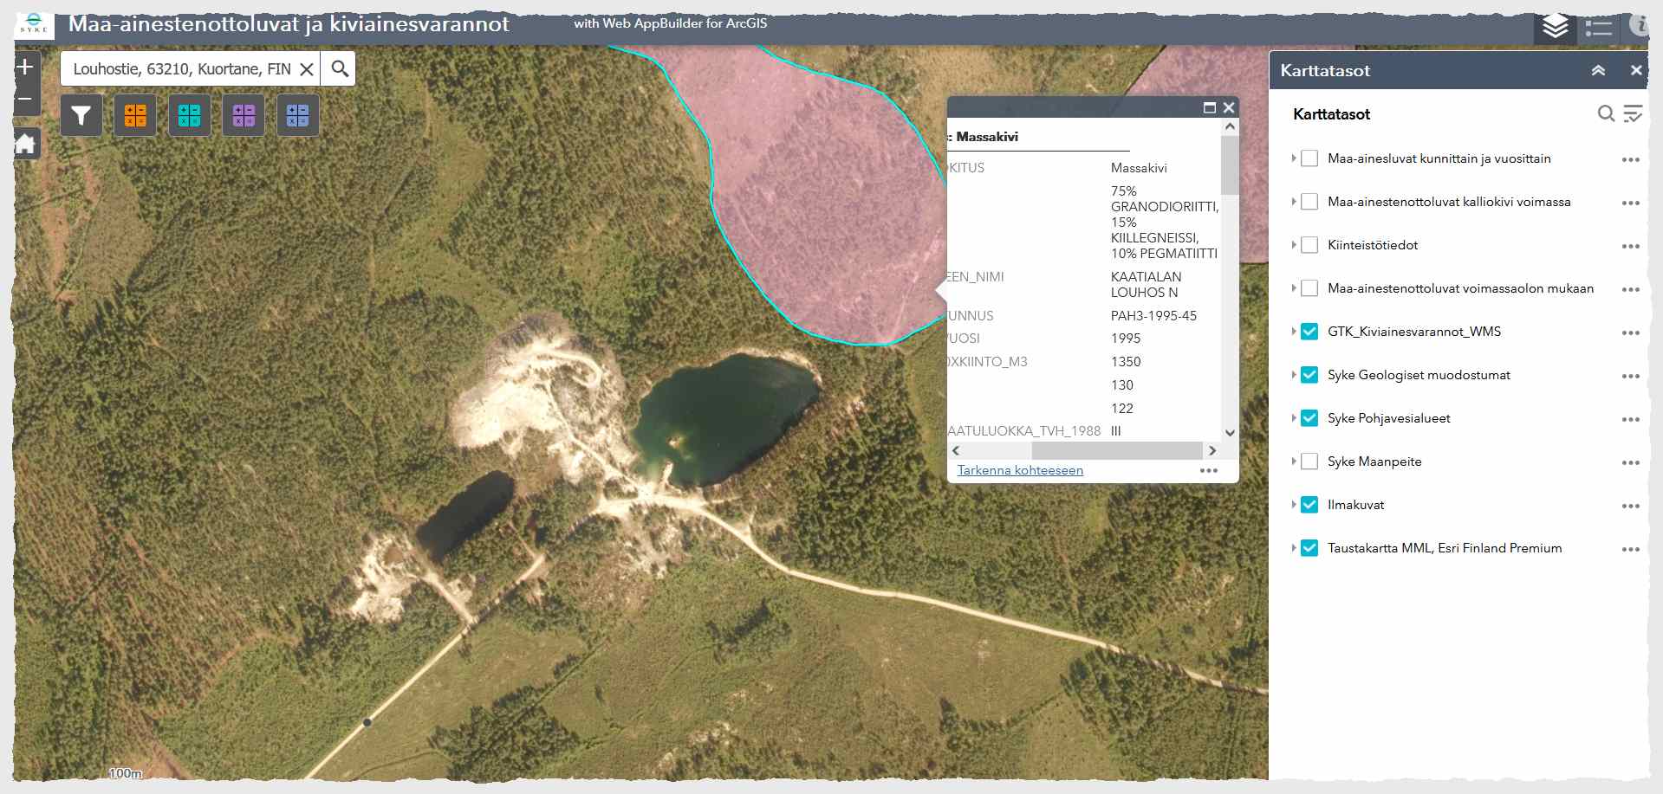The height and width of the screenshot is (794, 1663).
Task: Click the teal grid widget icon
Action: (x=189, y=115)
